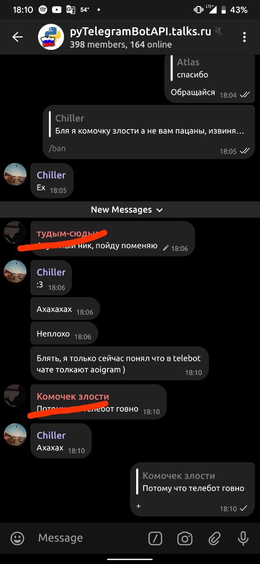Open quoted 'Потому что телебот говно' reply
260x564 pixels.
(x=193, y=482)
